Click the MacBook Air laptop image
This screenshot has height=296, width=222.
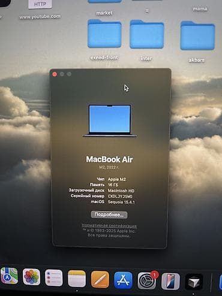[110, 120]
